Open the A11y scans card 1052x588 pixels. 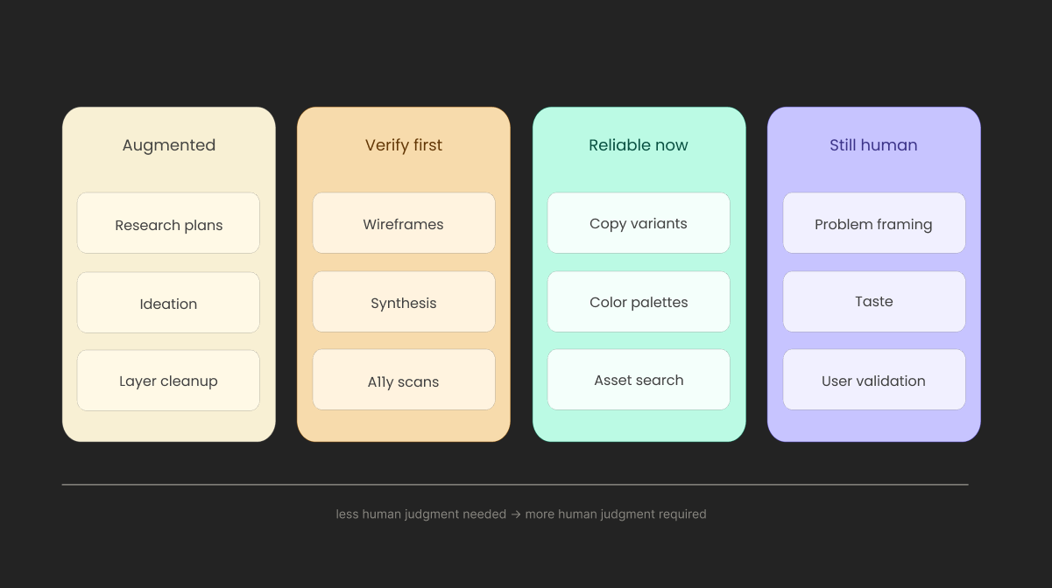point(404,380)
